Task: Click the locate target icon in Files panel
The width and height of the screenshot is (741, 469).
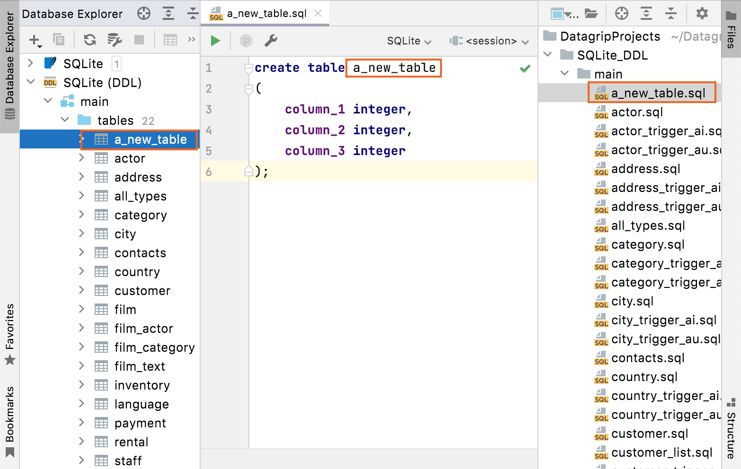Action: [x=621, y=13]
